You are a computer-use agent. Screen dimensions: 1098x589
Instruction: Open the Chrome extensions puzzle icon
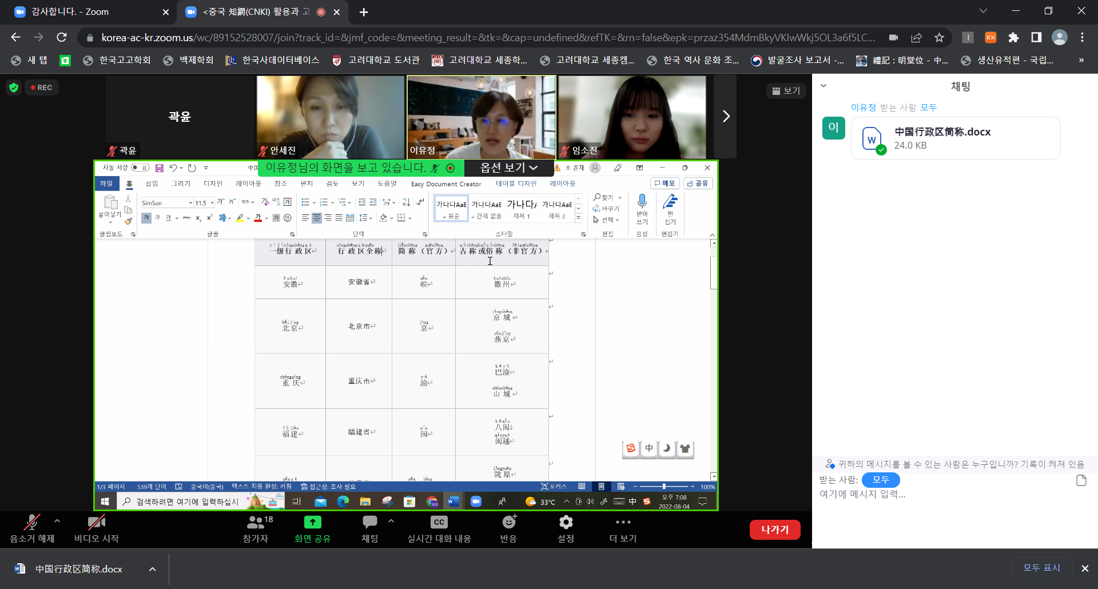click(1013, 38)
